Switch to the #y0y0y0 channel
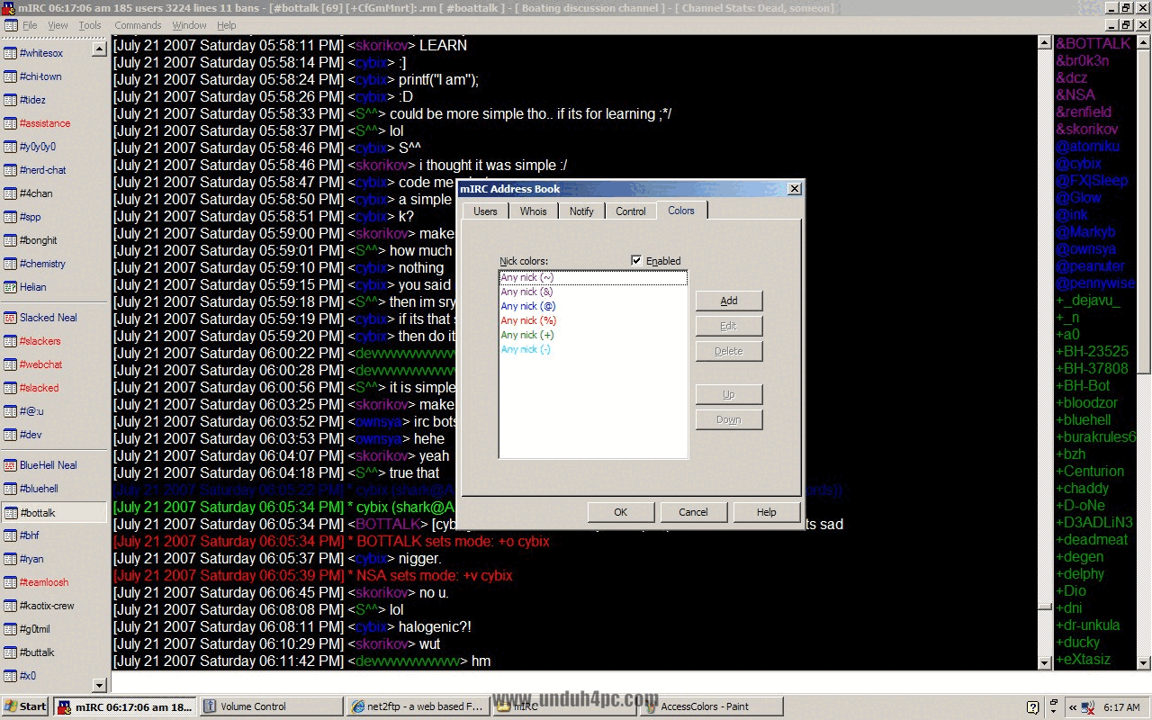1152x720 pixels. (x=54, y=147)
